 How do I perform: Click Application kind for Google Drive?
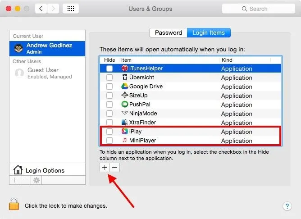237,87
